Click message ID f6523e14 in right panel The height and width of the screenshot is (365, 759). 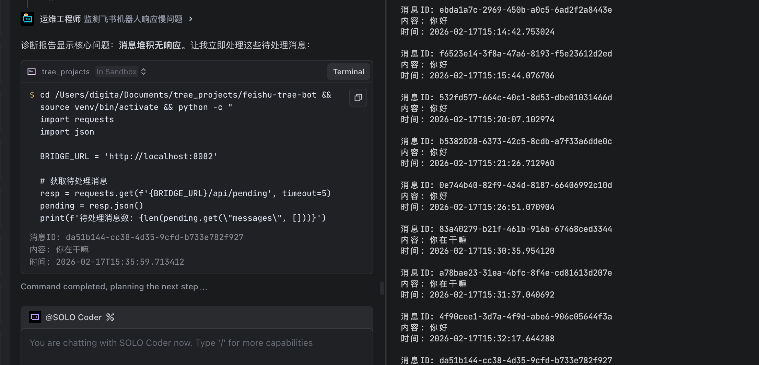[x=506, y=54]
